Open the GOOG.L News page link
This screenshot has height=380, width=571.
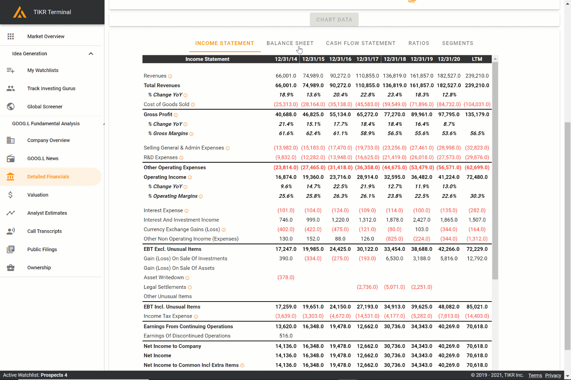coord(43,158)
